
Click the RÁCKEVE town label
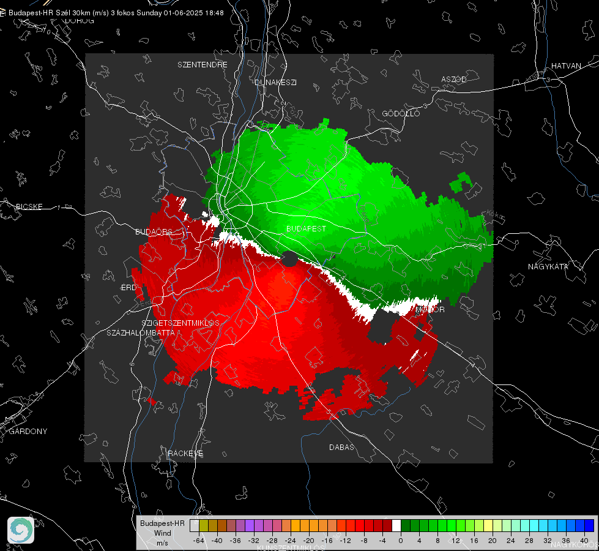pyautogui.click(x=185, y=454)
